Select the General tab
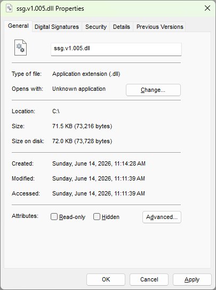 pos(18,26)
